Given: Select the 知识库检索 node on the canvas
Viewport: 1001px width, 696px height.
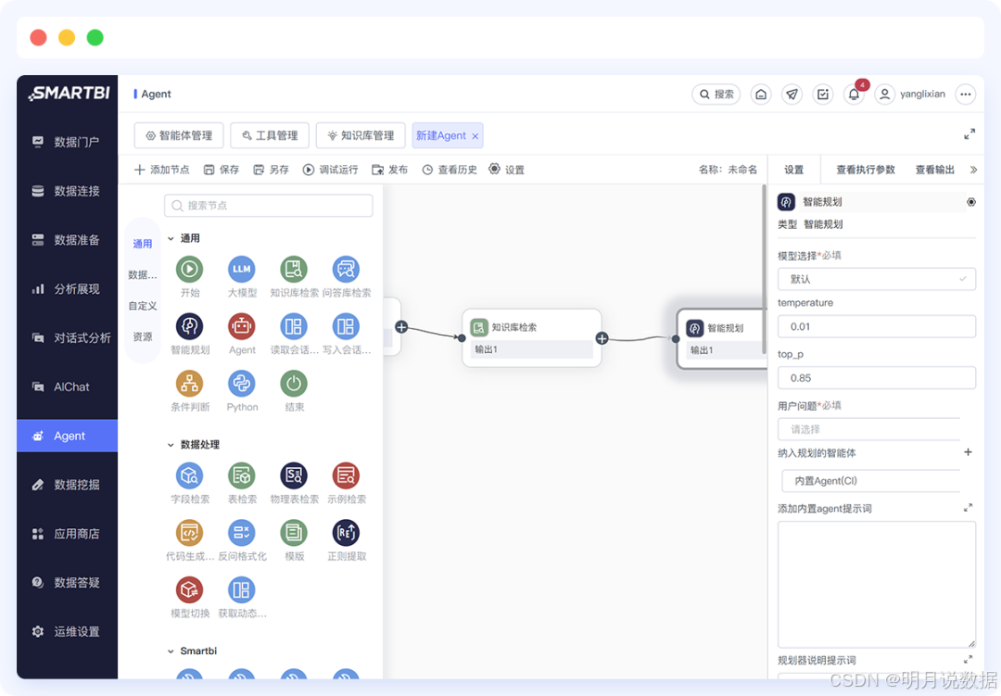Looking at the screenshot, I should pyautogui.click(x=532, y=337).
